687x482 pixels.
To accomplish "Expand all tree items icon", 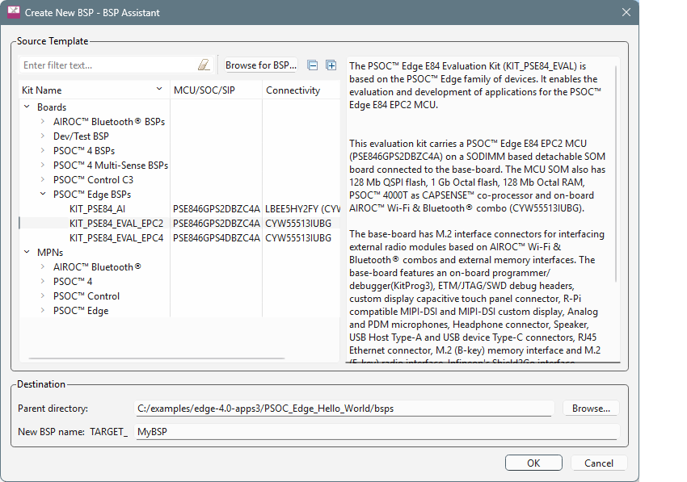I will [331, 65].
